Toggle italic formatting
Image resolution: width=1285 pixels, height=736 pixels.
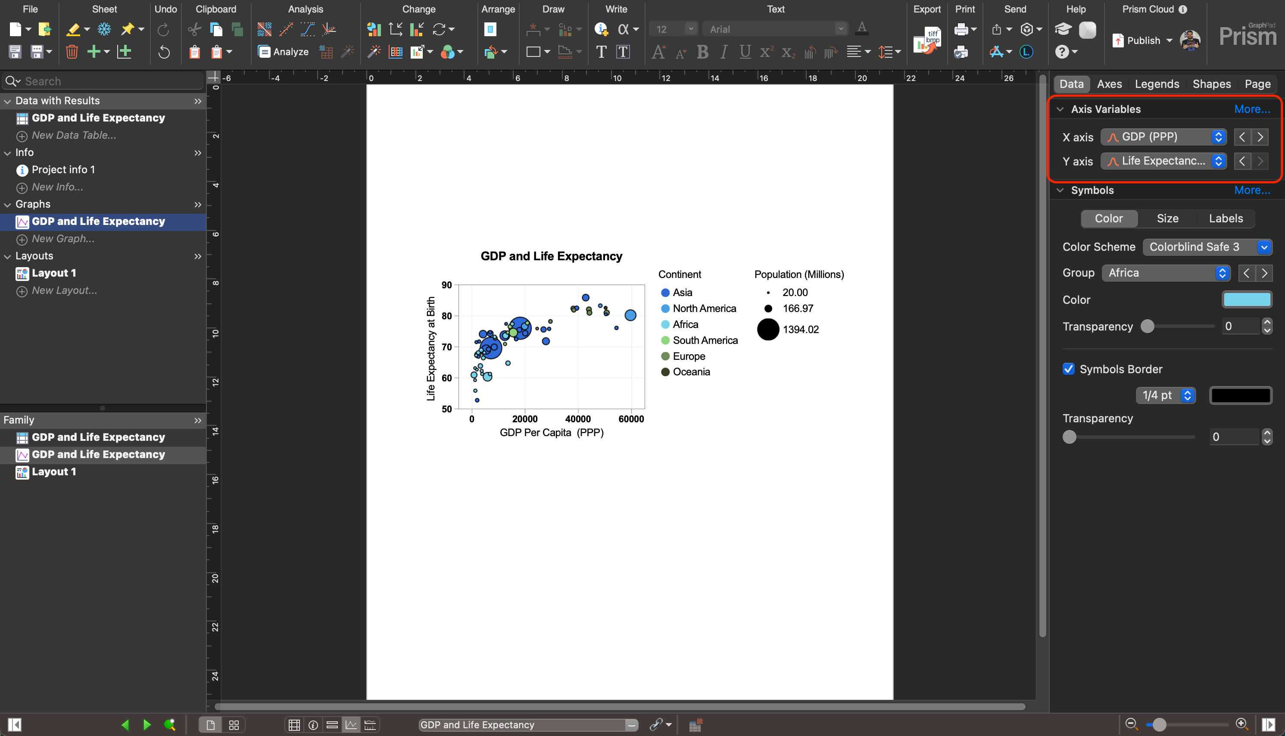point(724,52)
